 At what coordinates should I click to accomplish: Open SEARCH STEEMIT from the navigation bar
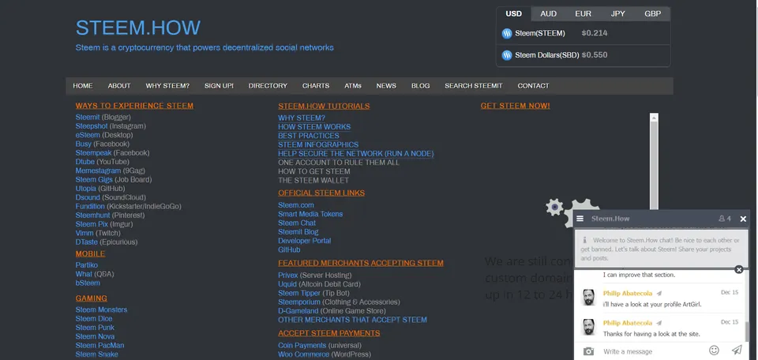[473, 85]
